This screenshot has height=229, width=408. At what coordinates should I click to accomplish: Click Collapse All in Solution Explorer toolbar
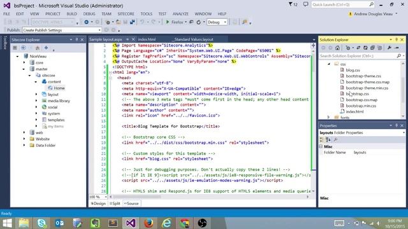(372, 48)
